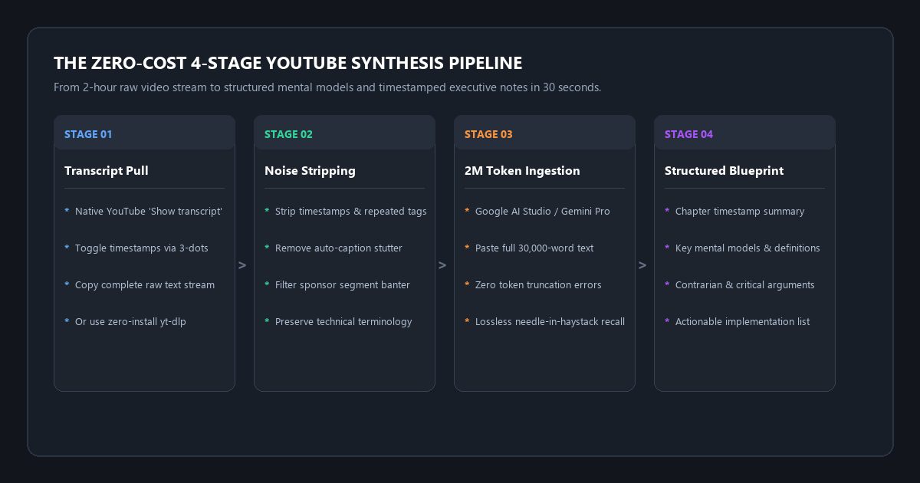Click the subtitle beginning 'From 2-hour raw video stream'
This screenshot has width=920, height=483.
pyautogui.click(x=327, y=87)
